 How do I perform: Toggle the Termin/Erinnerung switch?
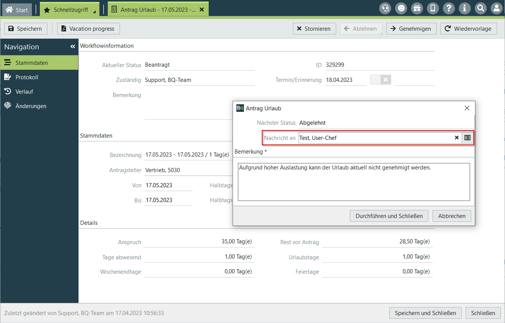coord(380,80)
